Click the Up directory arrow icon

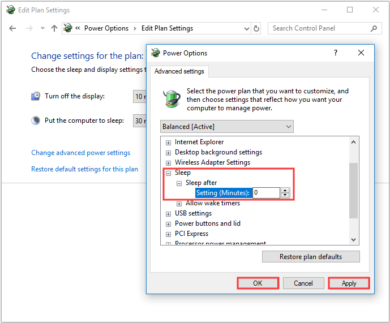coord(54,28)
